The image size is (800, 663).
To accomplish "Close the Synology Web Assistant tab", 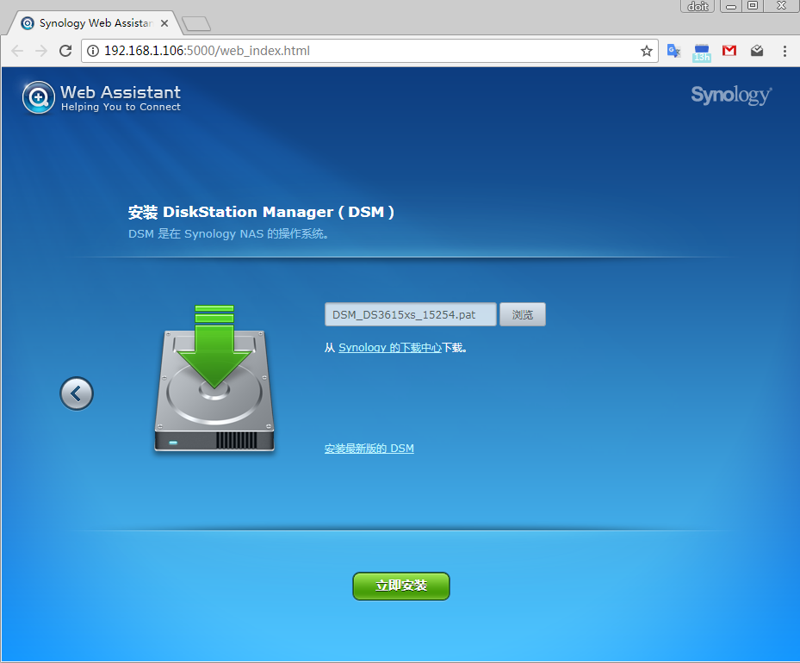I will tap(164, 23).
